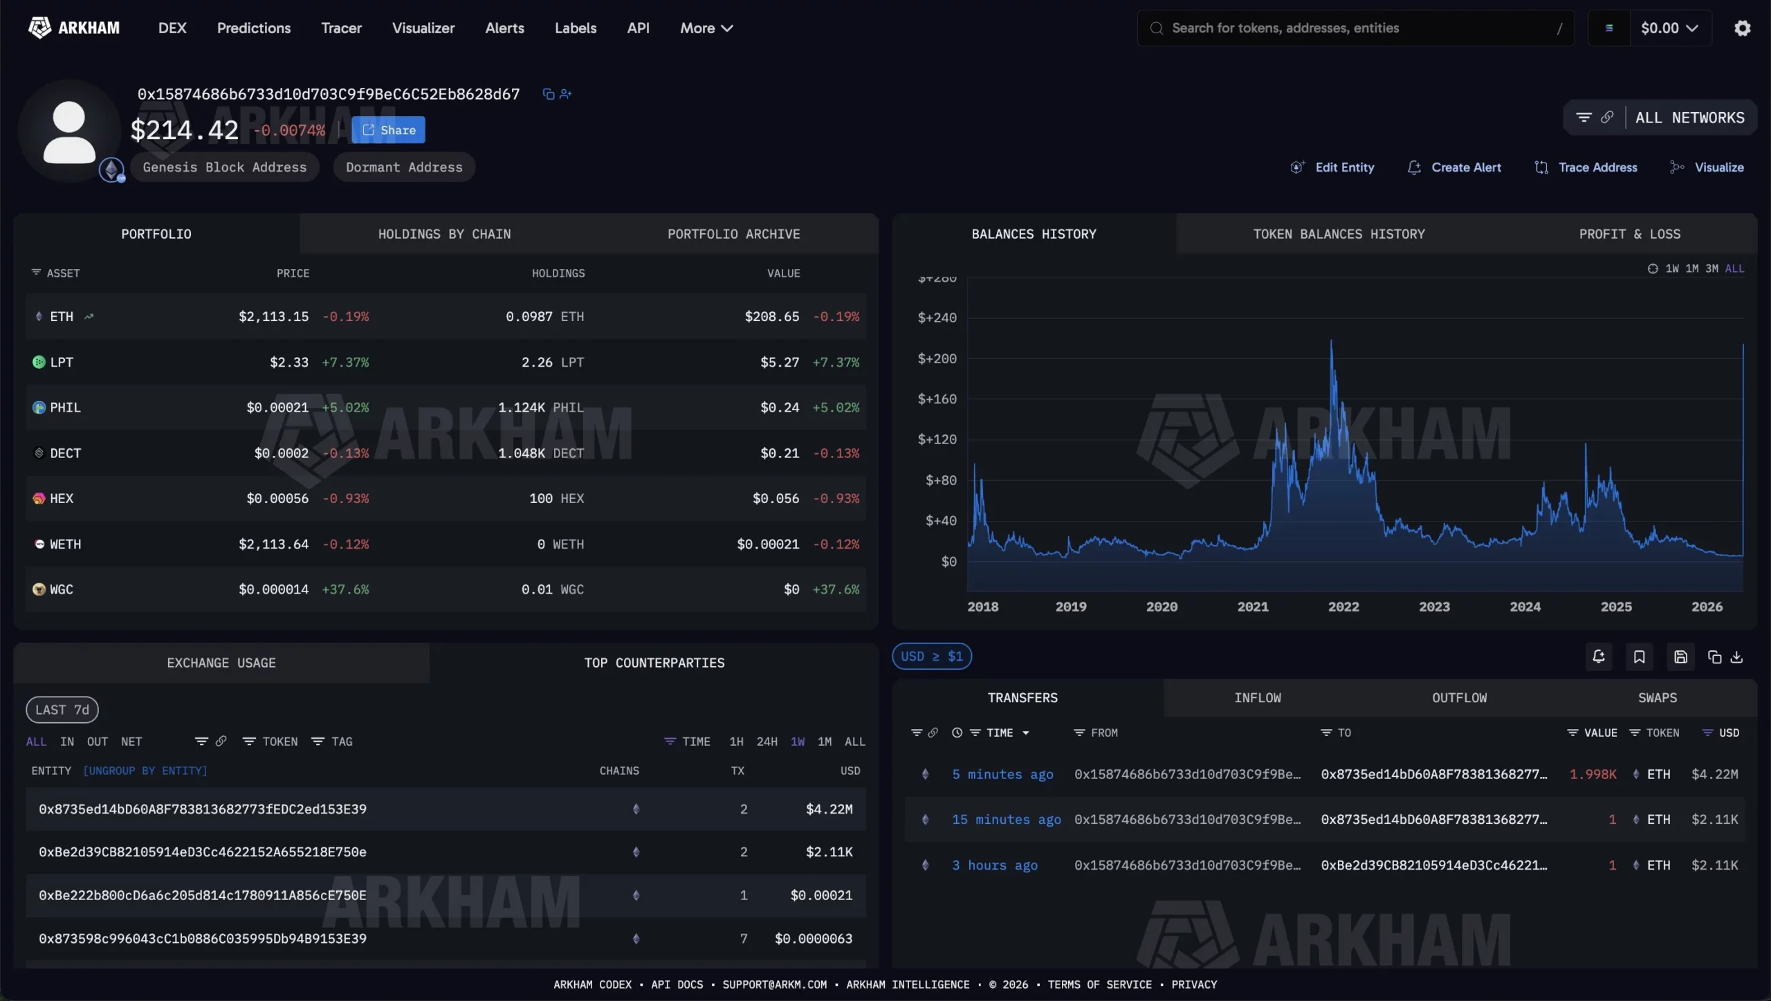
Task: Click the clock icon next to TIME in transfers
Action: (957, 733)
